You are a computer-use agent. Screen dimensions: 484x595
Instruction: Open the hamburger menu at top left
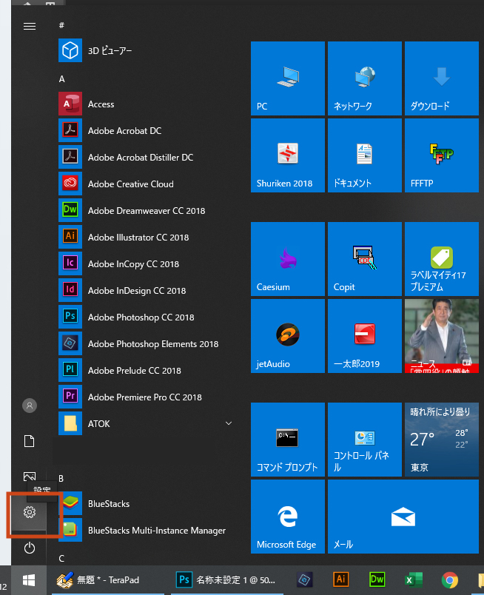(x=29, y=26)
